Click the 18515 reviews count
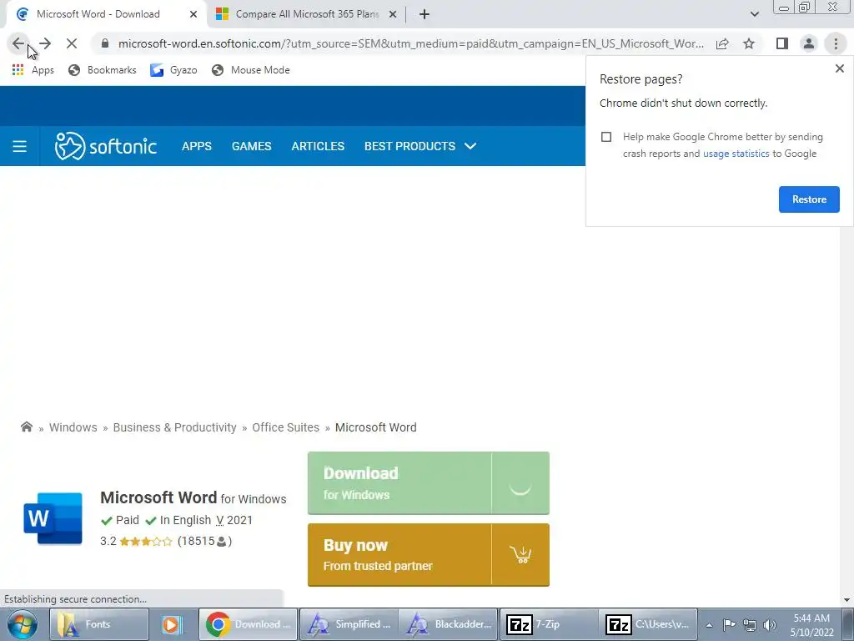This screenshot has width=854, height=641. click(x=204, y=541)
